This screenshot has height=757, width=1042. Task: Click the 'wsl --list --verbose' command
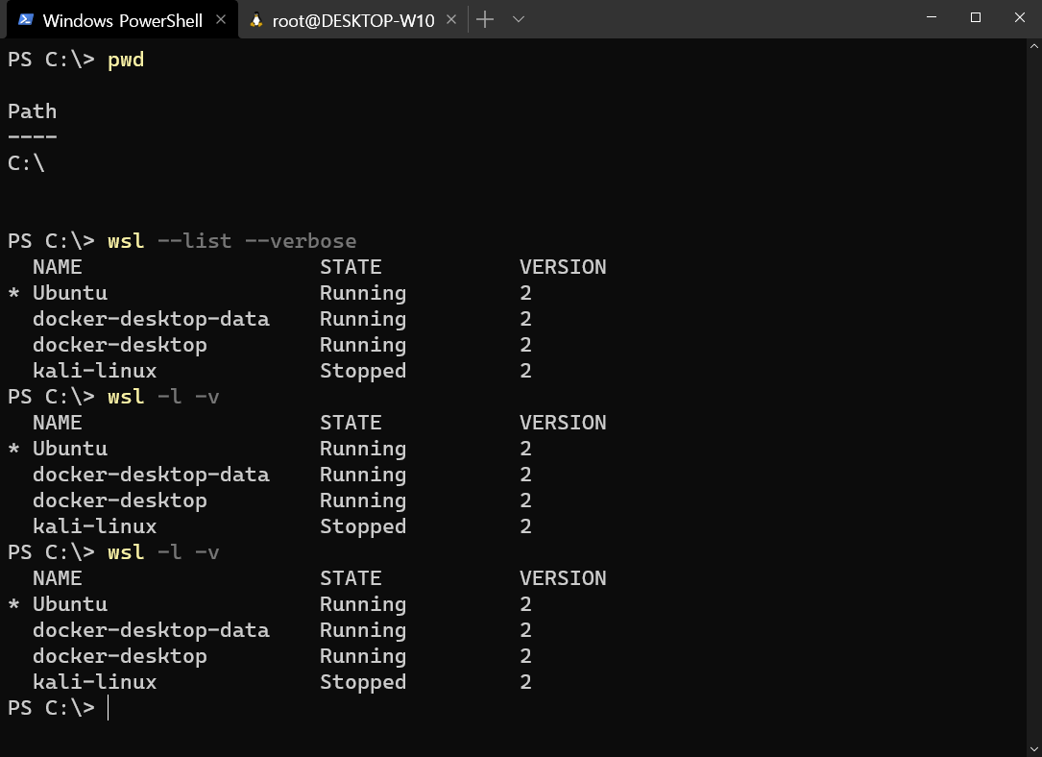231,240
